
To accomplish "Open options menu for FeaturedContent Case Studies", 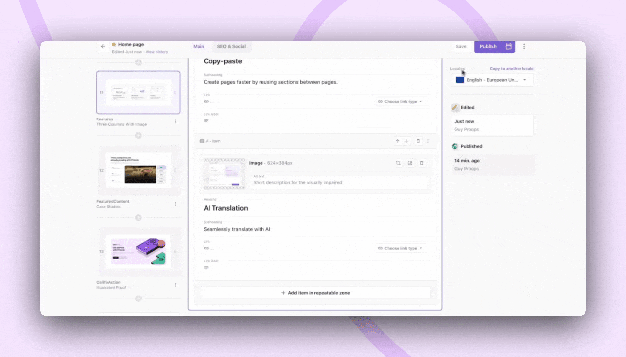I will point(175,203).
